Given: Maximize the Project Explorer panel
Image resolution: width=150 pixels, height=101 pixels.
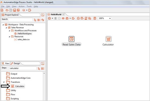Looking at the screenshot, I should tap(43, 15).
